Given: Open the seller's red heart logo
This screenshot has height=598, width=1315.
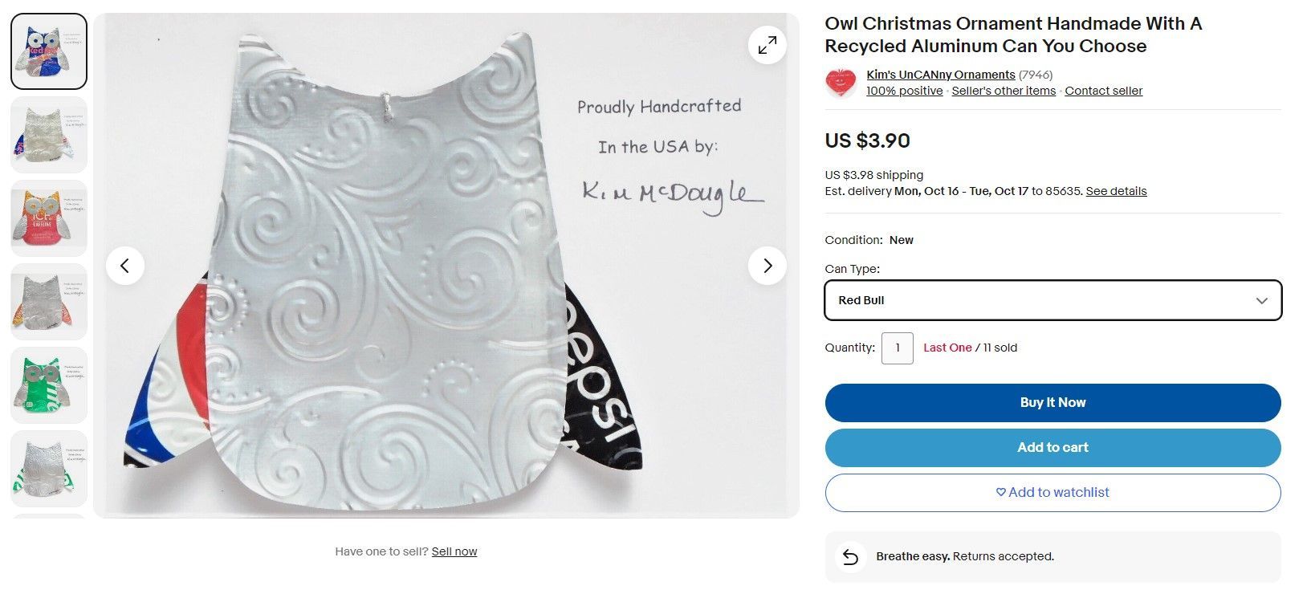Looking at the screenshot, I should 841,83.
